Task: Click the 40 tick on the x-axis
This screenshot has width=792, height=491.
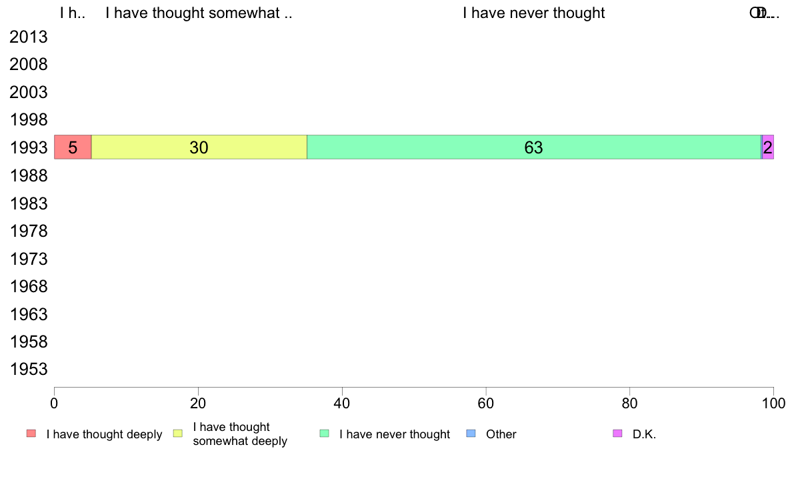Action: tap(342, 403)
